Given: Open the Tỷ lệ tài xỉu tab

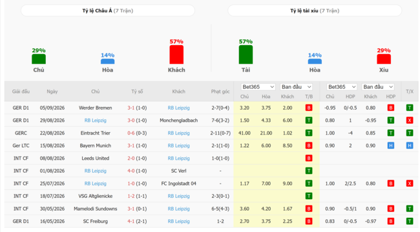Looking at the screenshot, I should coord(315,11).
